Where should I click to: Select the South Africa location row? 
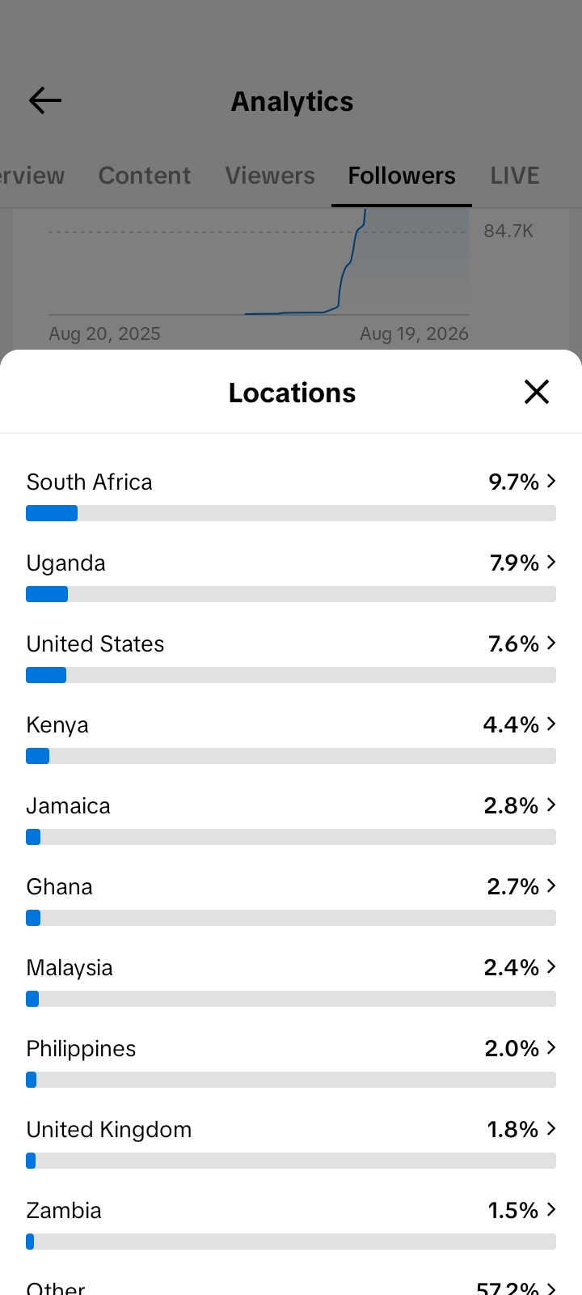(x=291, y=495)
